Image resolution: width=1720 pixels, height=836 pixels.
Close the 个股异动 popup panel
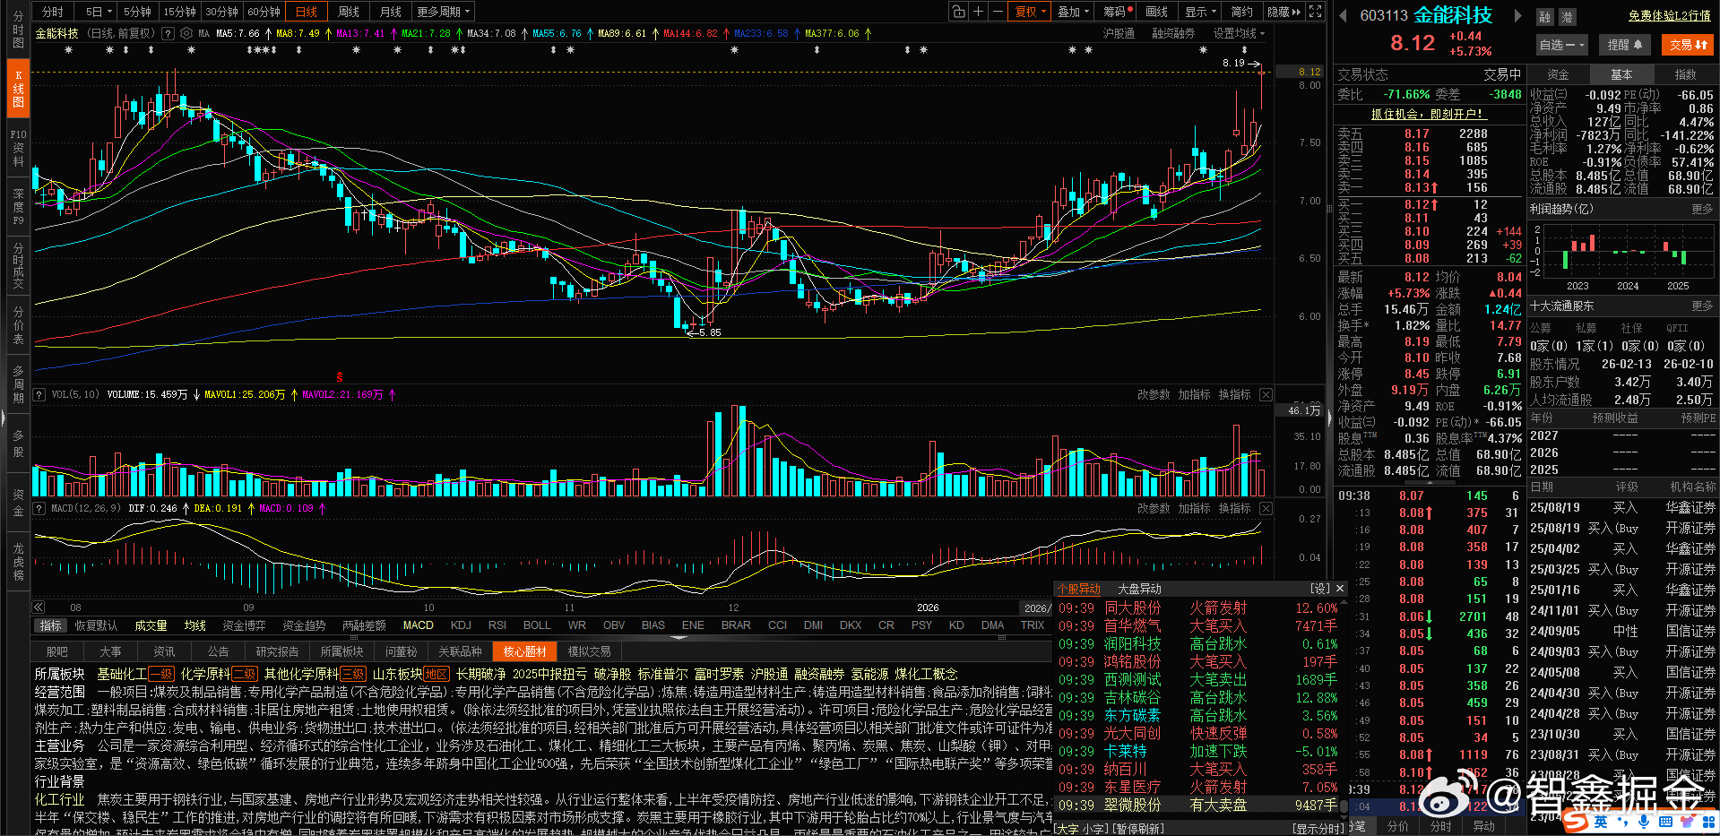point(1340,589)
